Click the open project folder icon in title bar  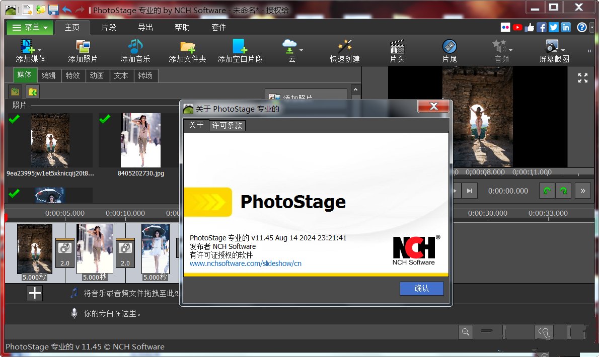40,10
